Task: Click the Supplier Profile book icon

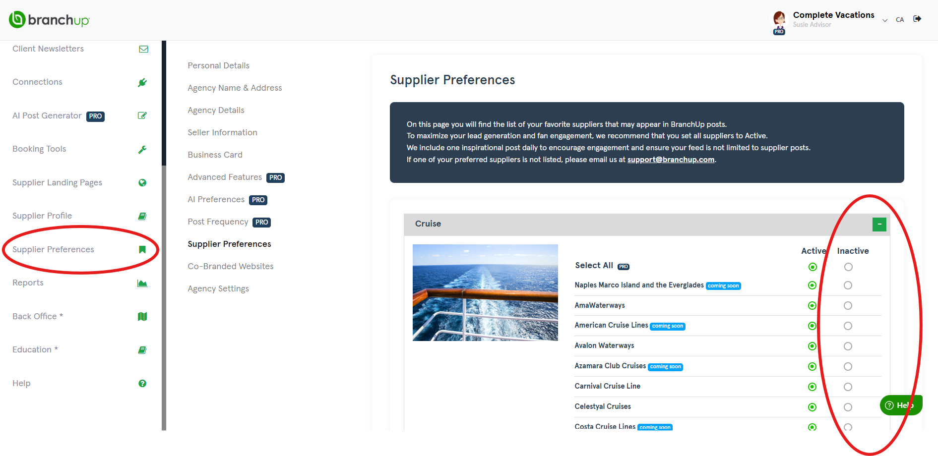Action: (x=142, y=216)
